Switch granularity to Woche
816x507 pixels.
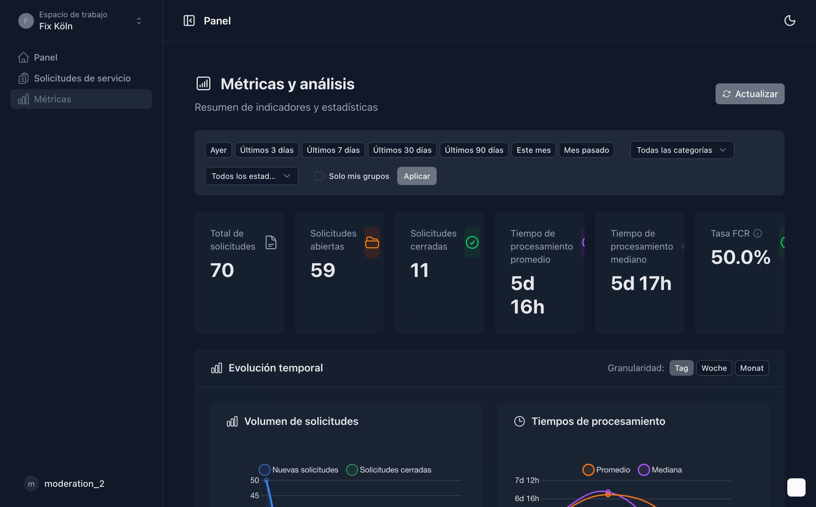(x=714, y=368)
